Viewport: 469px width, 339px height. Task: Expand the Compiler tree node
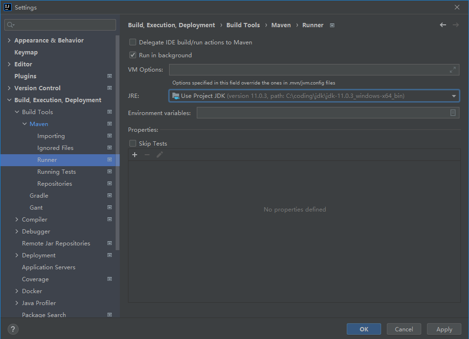tap(17, 220)
